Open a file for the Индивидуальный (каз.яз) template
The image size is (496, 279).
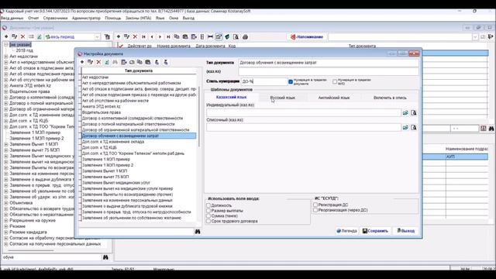(x=405, y=112)
